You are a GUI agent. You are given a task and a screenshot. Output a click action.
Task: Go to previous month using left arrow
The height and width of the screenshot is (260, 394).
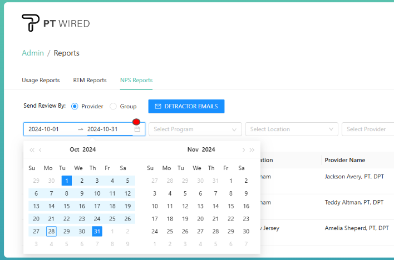[x=41, y=149]
